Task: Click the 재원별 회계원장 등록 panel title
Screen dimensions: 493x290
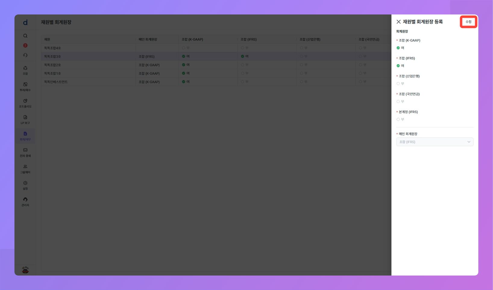Action: (423, 22)
